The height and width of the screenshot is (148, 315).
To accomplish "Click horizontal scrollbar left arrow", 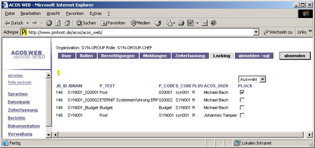I will [55, 135].
